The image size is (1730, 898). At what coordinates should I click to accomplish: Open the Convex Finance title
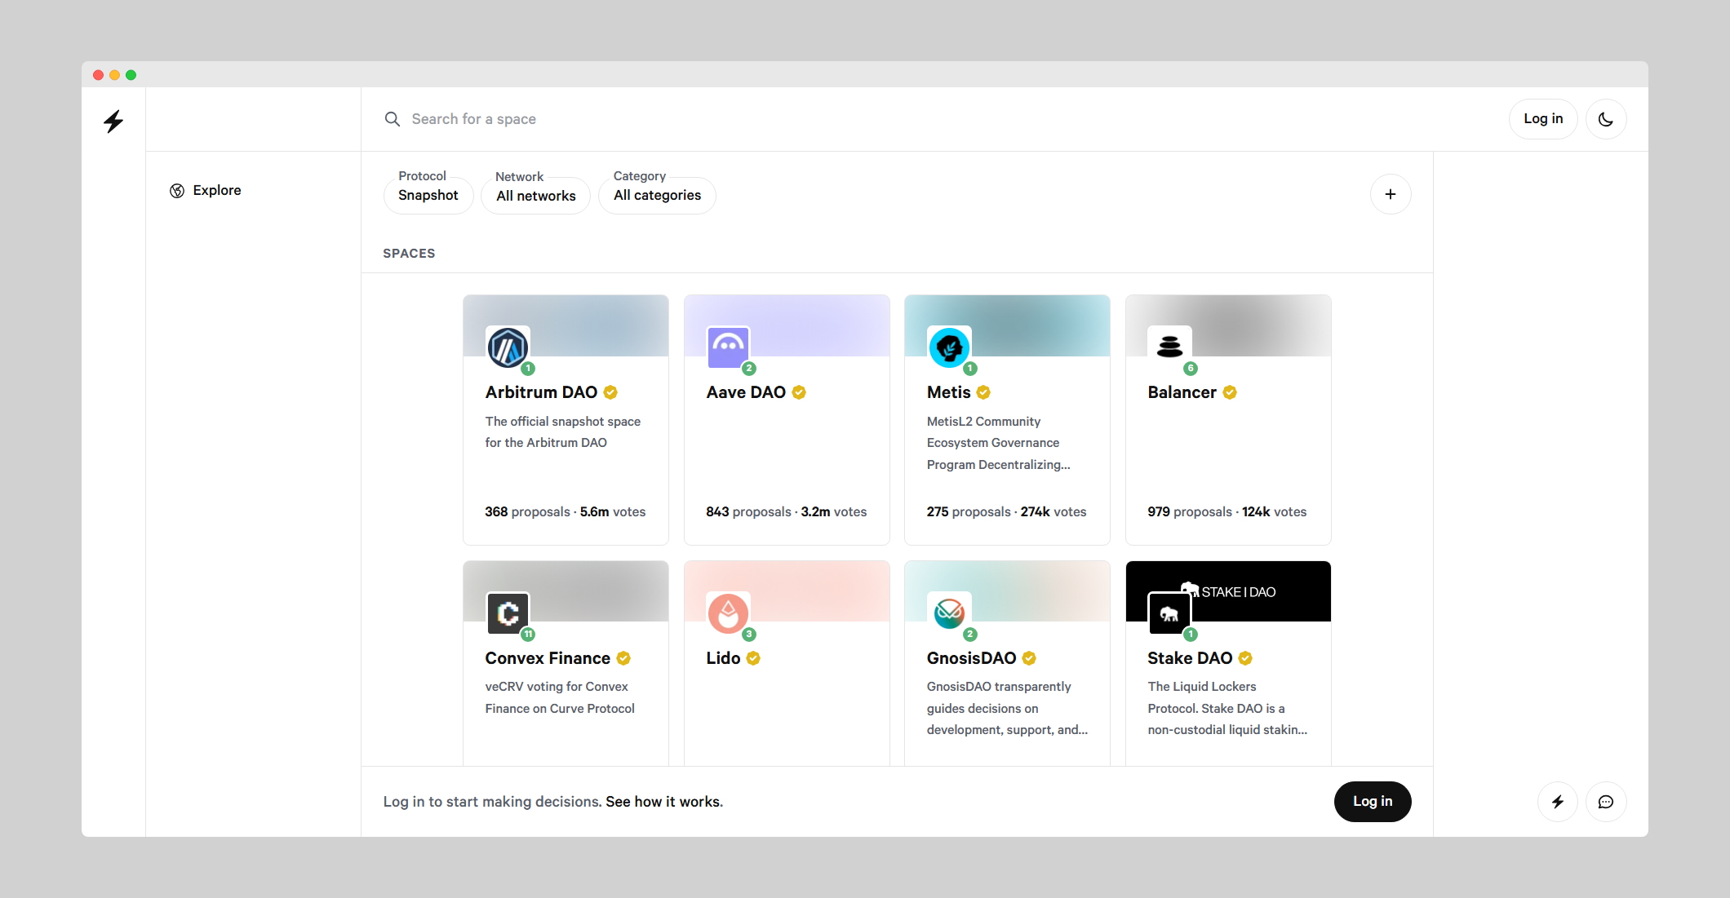(548, 658)
